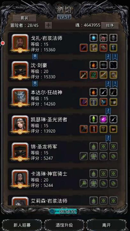Click the purple gem icon of 凯瑟琳·圣光贤者
The width and height of the screenshot is (130, 231).
click(x=103, y=119)
